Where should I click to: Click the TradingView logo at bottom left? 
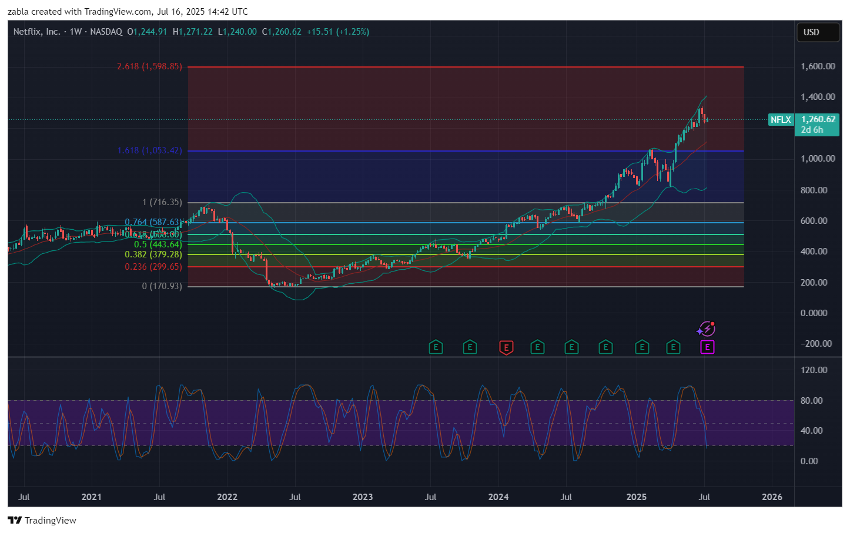pos(42,520)
